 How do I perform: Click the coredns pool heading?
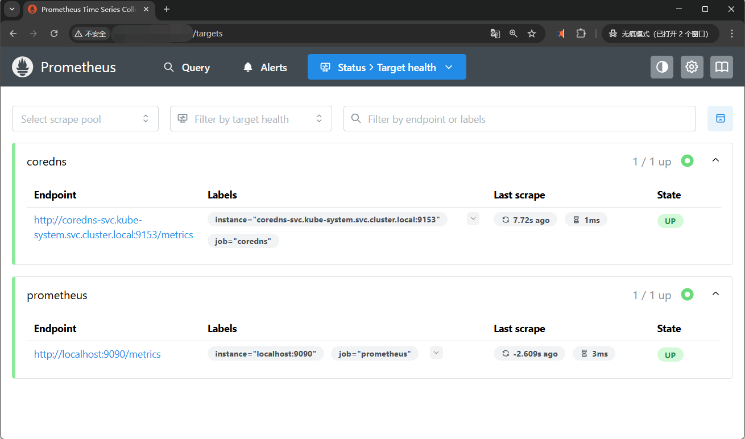47,161
